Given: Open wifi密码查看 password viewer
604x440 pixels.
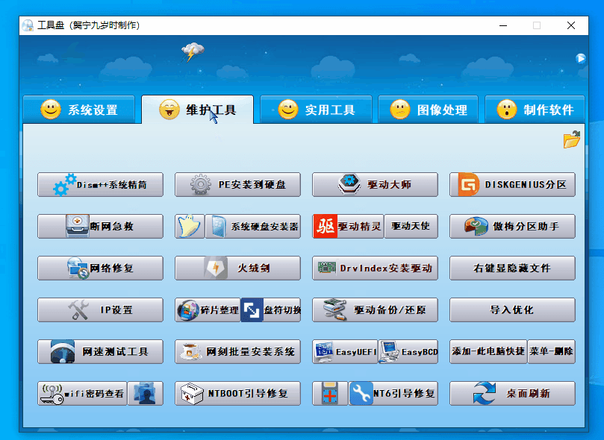Looking at the screenshot, I should [x=82, y=394].
